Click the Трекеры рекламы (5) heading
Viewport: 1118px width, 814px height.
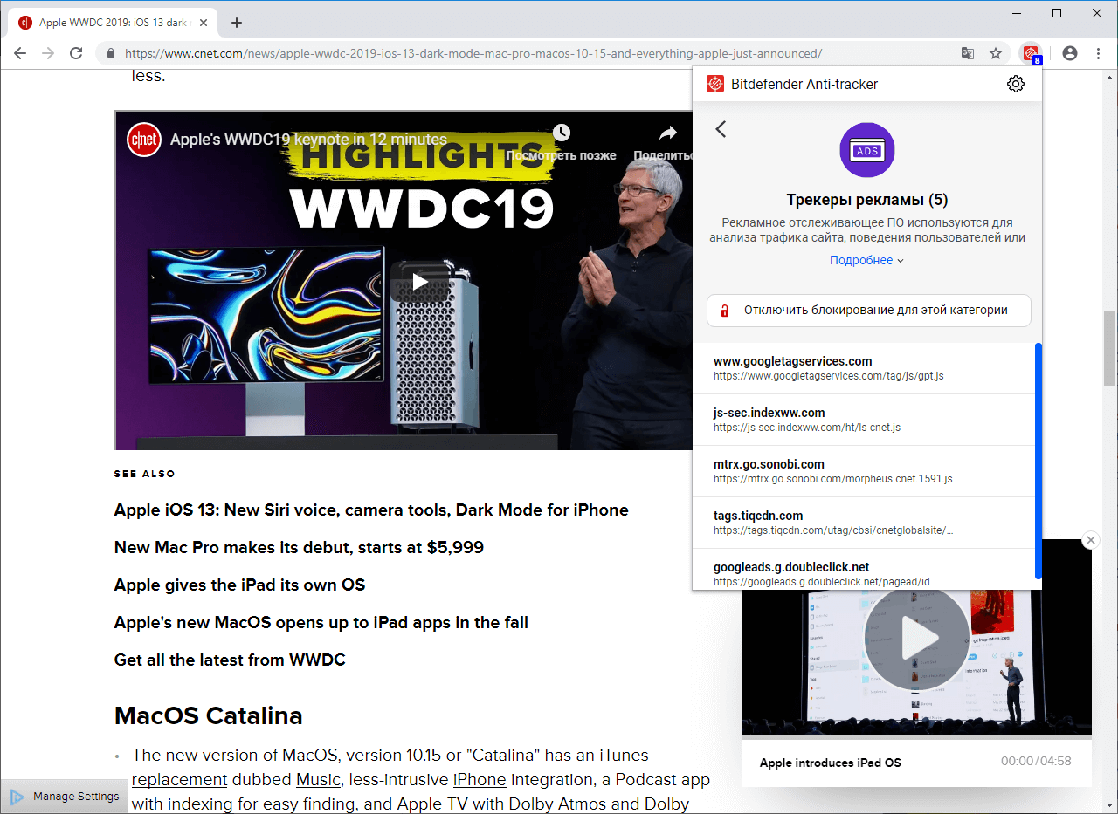(867, 200)
